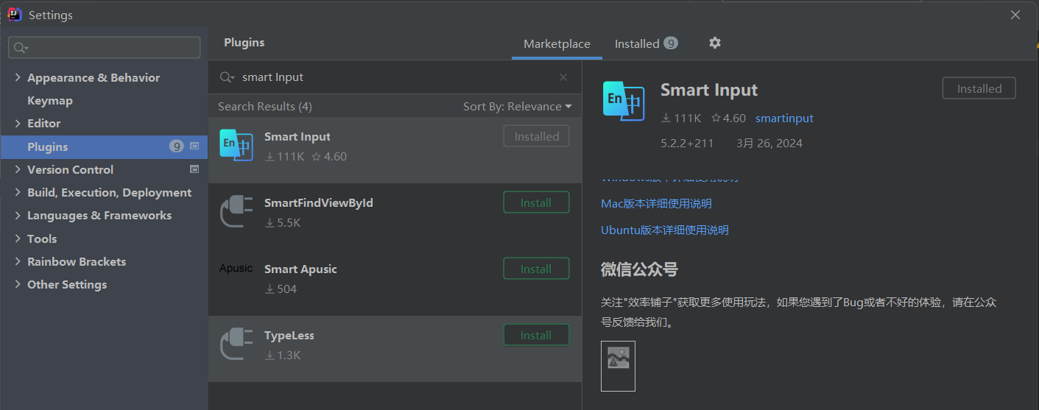Click the version text 5.2.2+211
The image size is (1039, 410).
coord(687,143)
